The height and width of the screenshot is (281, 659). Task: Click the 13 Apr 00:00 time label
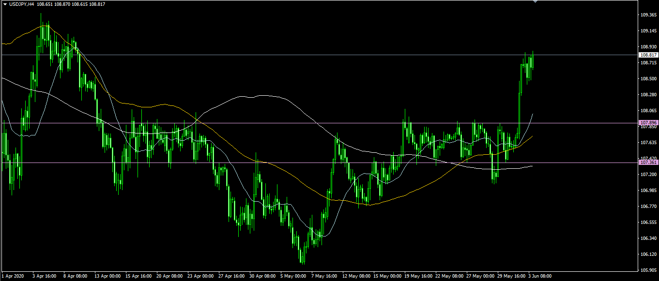107,276
